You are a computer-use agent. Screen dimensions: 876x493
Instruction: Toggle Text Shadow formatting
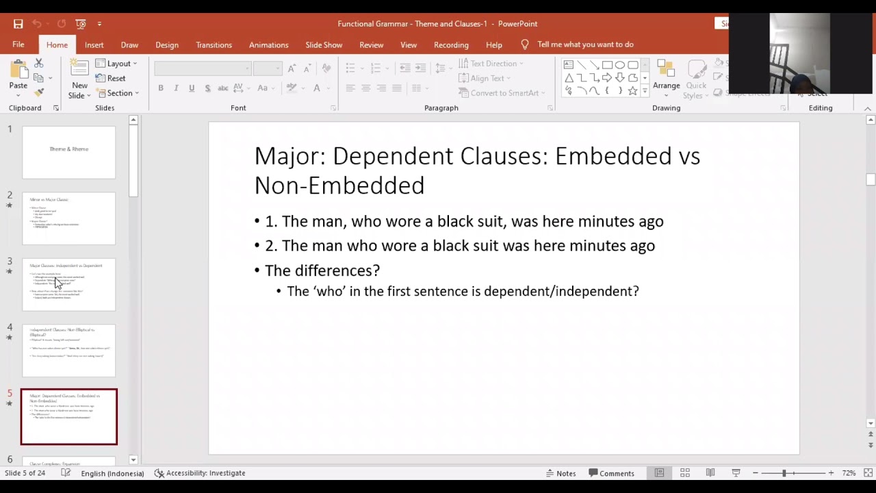(x=207, y=88)
